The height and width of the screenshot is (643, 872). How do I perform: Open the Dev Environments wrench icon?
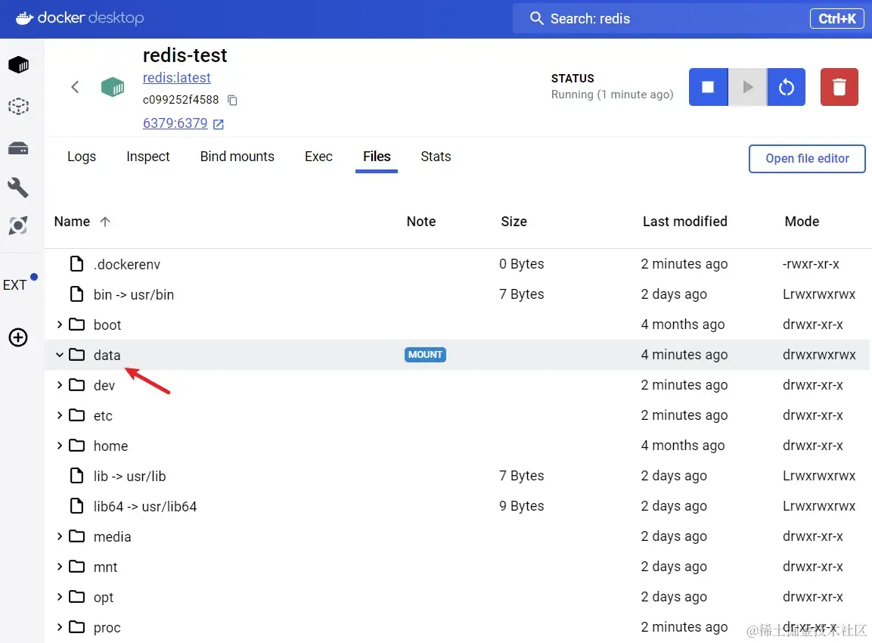tap(18, 188)
